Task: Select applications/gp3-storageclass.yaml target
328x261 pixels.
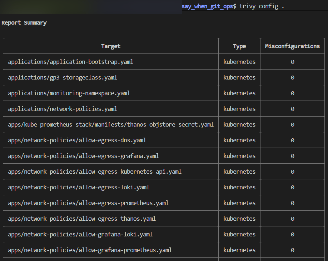Action: [x=63, y=77]
